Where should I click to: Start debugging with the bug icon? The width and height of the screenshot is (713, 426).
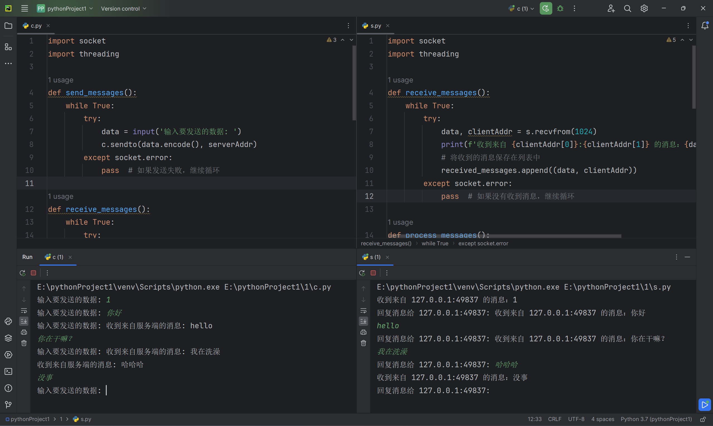[x=560, y=9]
